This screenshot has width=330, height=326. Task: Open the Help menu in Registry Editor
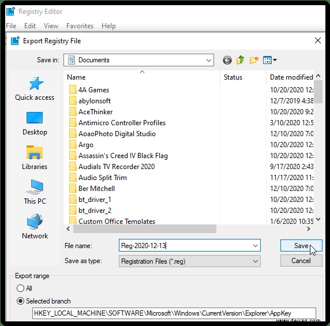[108, 26]
